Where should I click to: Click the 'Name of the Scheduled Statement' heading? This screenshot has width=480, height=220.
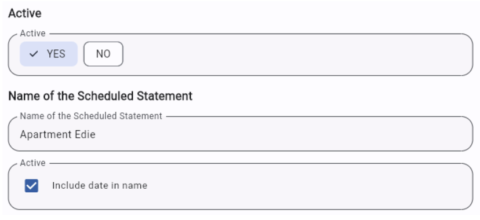click(100, 96)
